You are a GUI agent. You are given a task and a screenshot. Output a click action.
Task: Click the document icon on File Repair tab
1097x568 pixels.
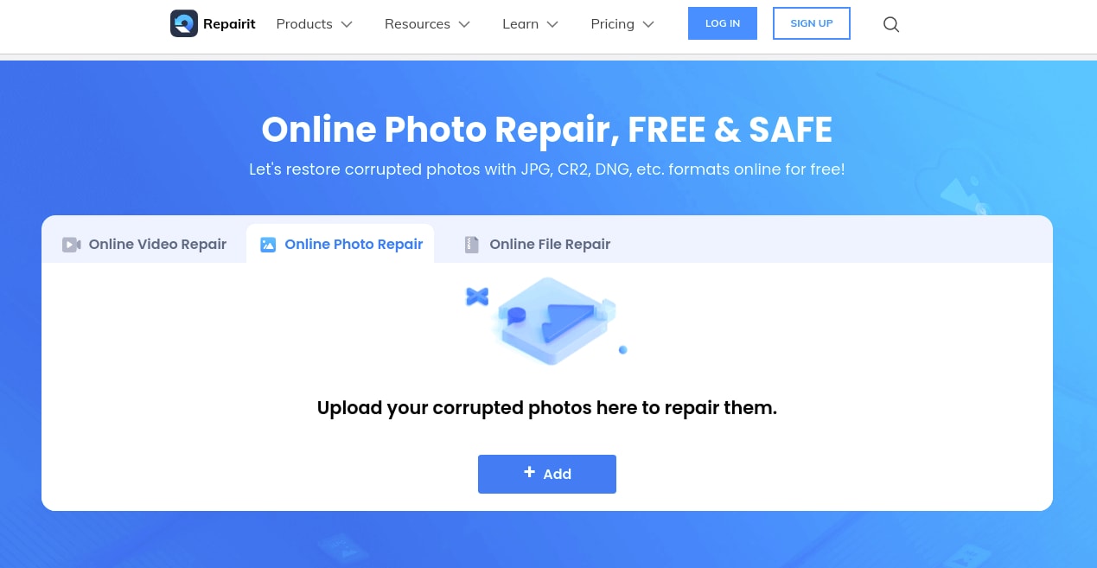(x=471, y=245)
